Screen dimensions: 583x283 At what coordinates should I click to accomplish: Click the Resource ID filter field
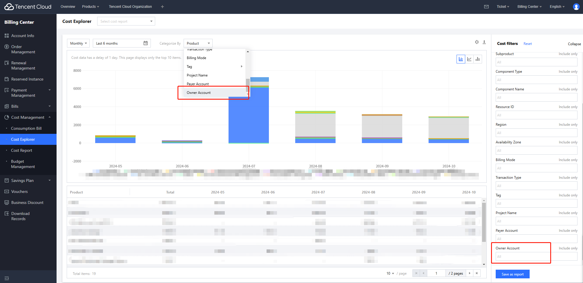tap(536, 115)
